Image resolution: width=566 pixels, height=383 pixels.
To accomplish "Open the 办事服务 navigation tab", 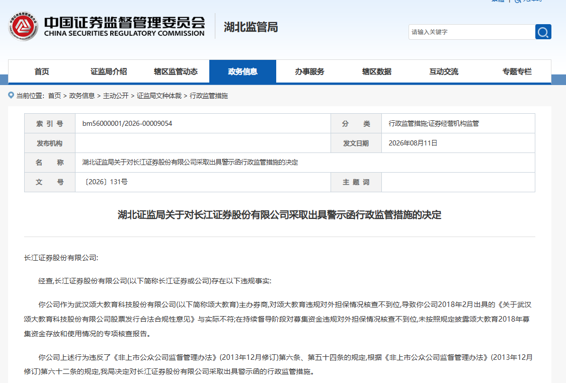I will point(310,71).
